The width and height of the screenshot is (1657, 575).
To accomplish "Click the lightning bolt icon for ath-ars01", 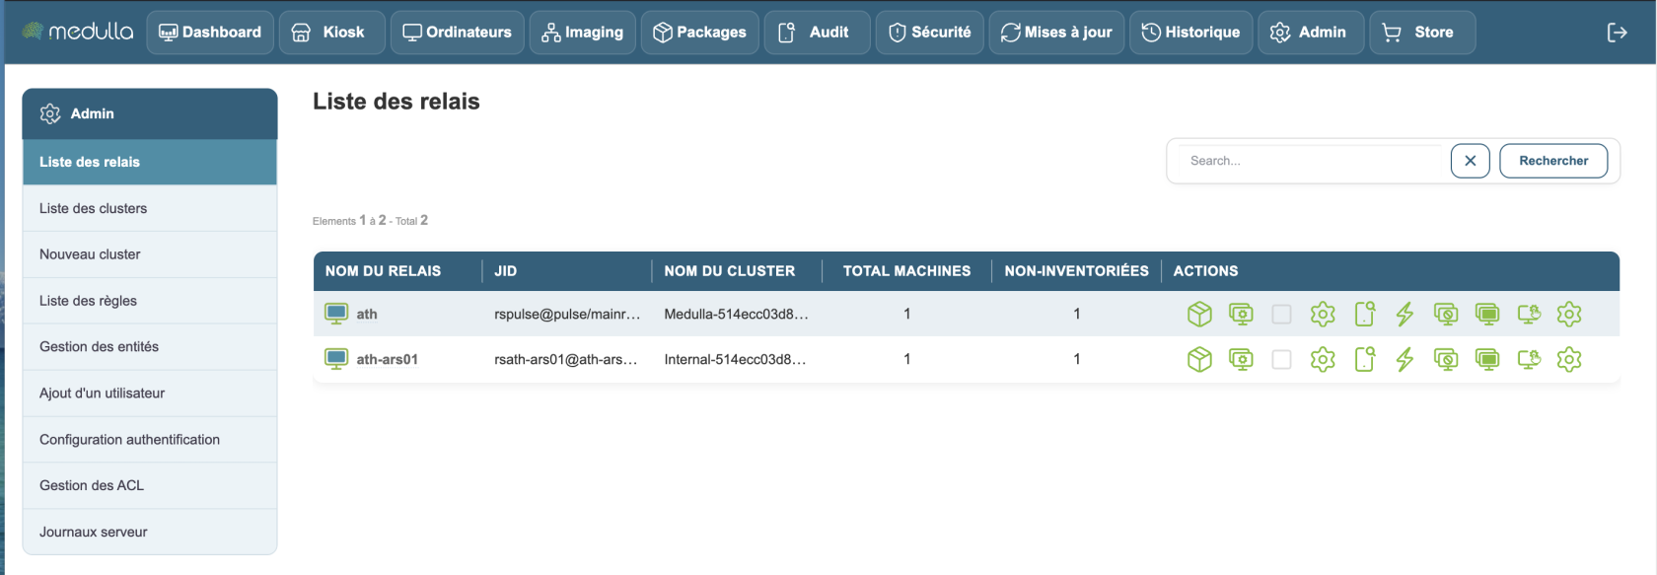I will pos(1405,360).
